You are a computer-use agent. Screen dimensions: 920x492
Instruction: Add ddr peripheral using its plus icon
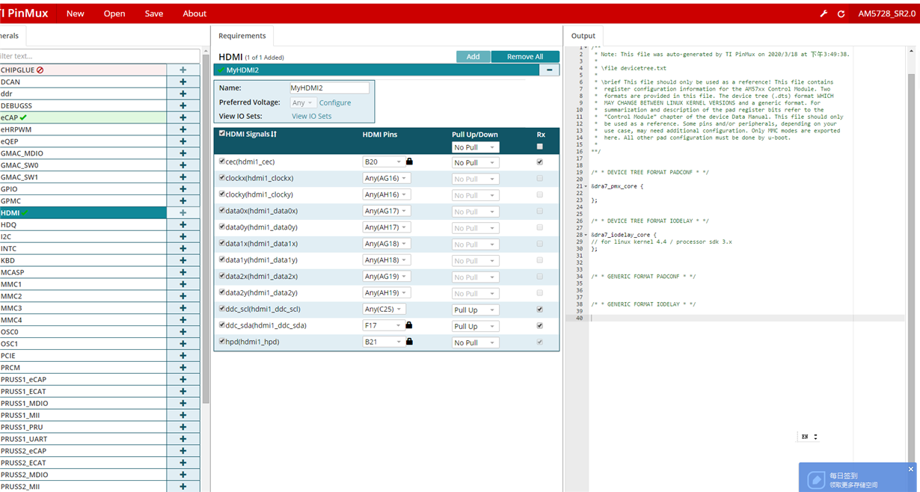click(x=183, y=94)
